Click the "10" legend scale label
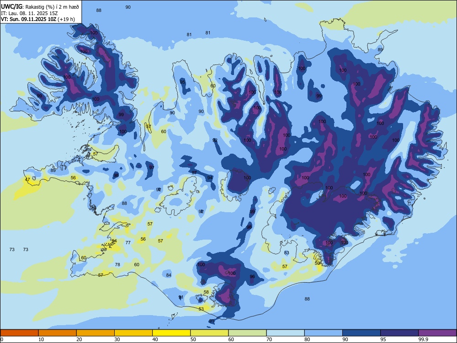 (41, 339)
